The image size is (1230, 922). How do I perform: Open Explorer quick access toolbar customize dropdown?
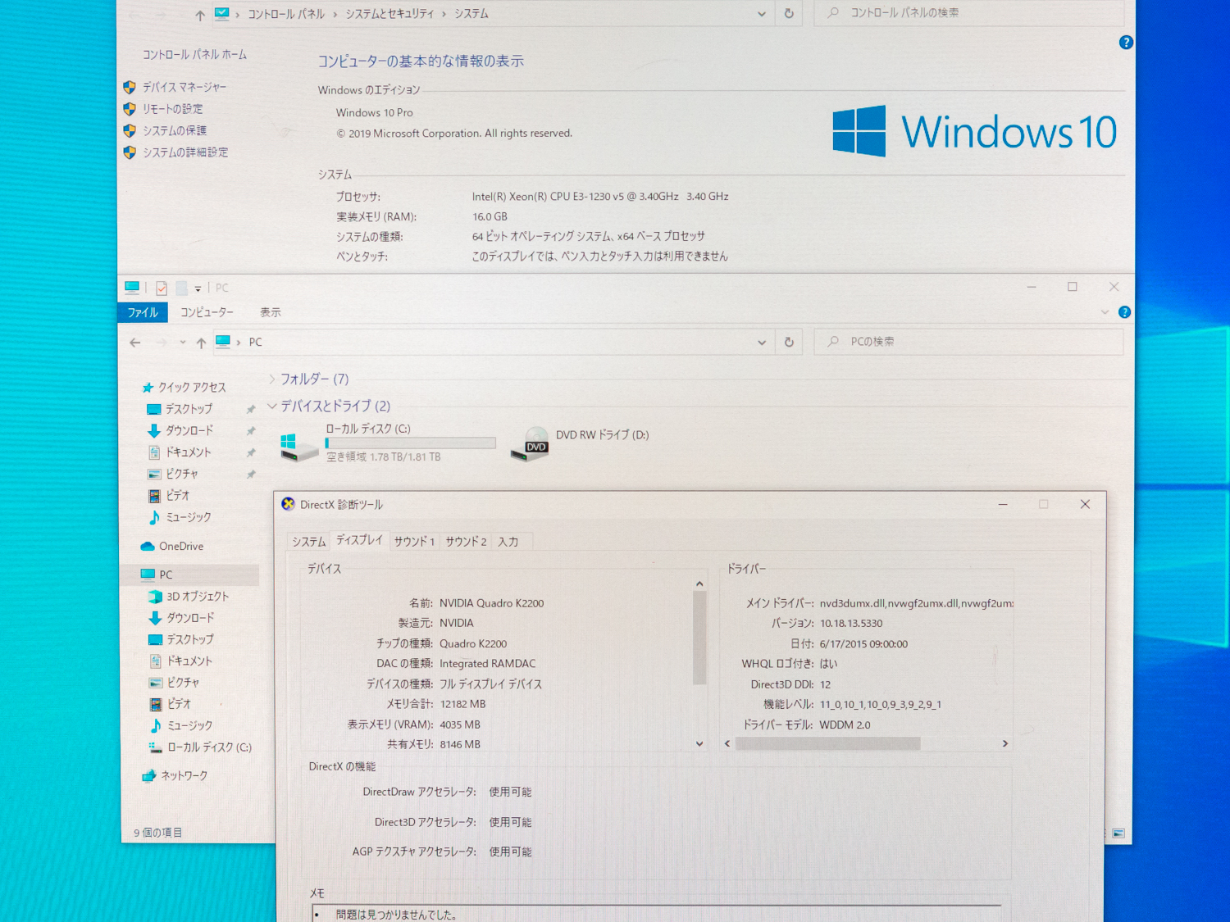[x=198, y=288]
